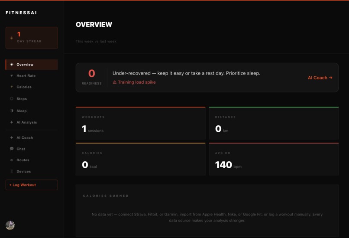Follow the AI Coach arrow link in readiness card
This screenshot has width=349, height=238.
320,78
